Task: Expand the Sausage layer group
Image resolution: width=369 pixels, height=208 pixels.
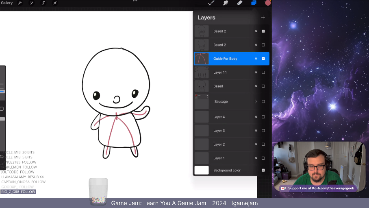Action: point(256,101)
